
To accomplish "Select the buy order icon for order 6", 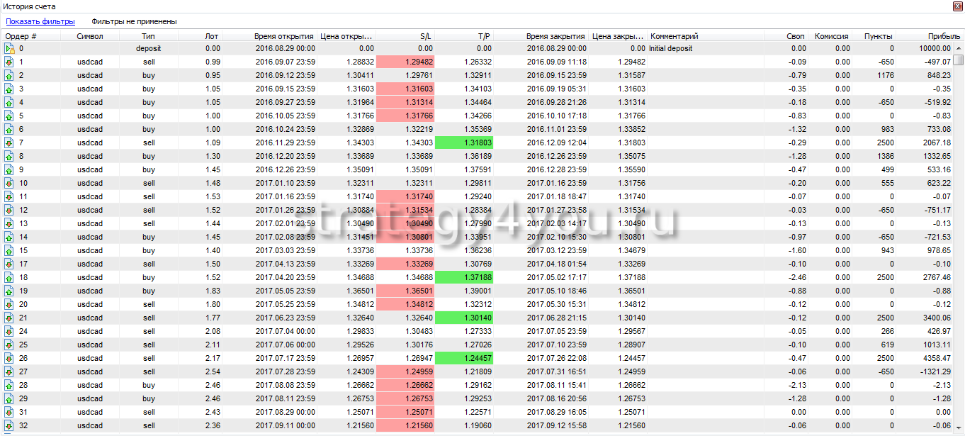I will [9, 129].
